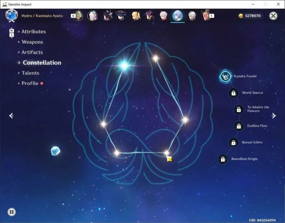Open the Attributes menu
This screenshot has height=223, width=285.
(x=34, y=31)
